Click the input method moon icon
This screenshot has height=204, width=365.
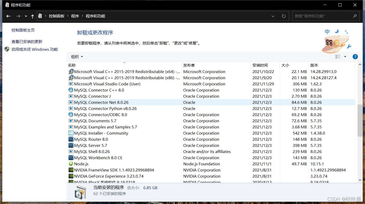[x=337, y=31]
